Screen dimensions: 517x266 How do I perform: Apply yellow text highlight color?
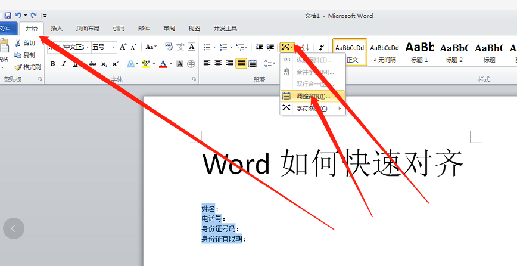146,64
